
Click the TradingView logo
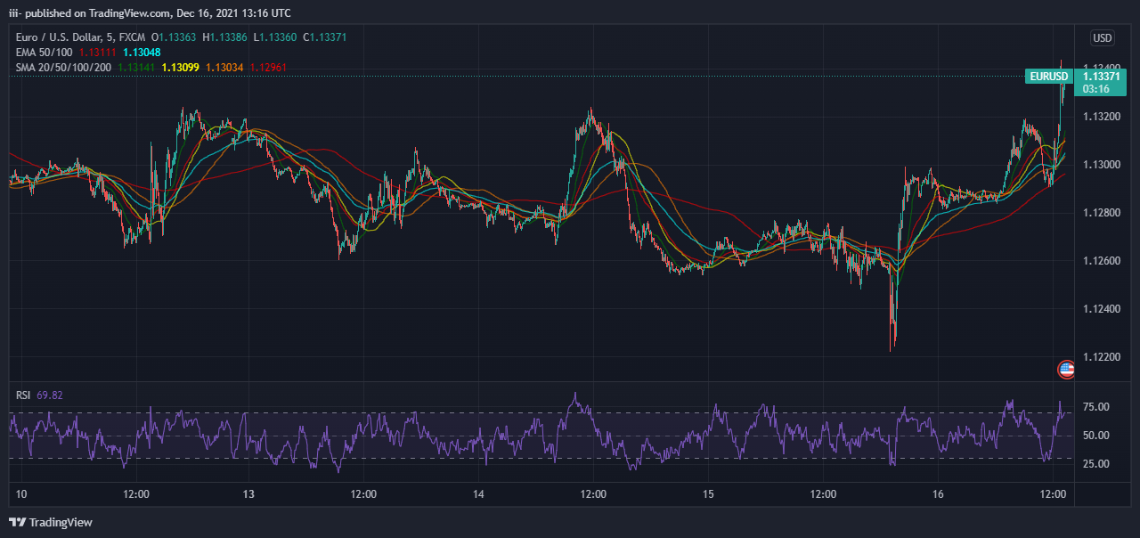click(51, 522)
